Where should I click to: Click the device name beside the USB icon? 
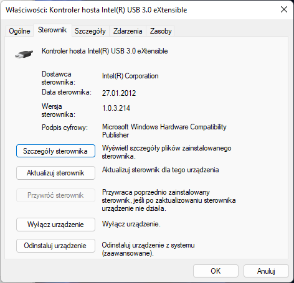tap(105, 51)
